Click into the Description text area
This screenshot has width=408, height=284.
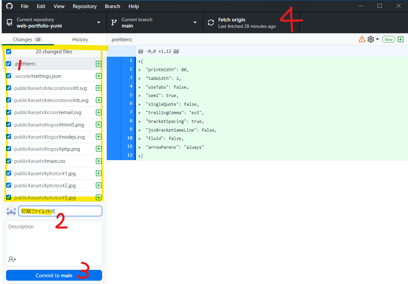coord(54,243)
